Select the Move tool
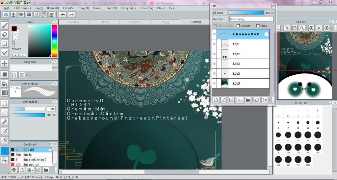Screen dimensions: 337x180 5,64
